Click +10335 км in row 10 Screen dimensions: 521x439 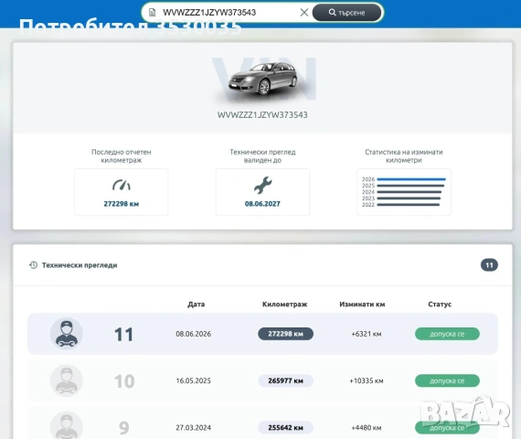coord(367,380)
